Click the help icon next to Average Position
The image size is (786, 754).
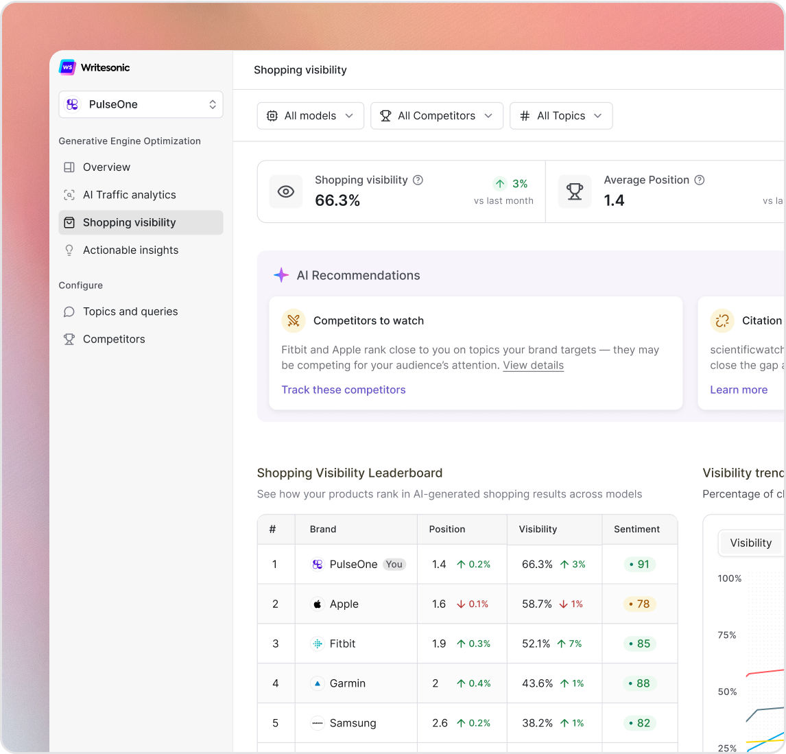700,180
